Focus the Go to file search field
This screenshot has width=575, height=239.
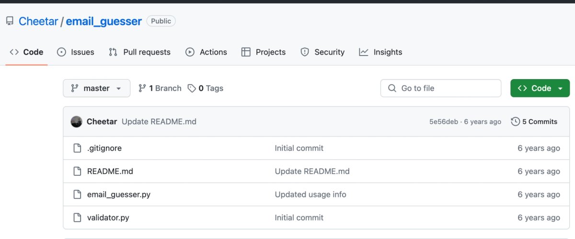[441, 88]
